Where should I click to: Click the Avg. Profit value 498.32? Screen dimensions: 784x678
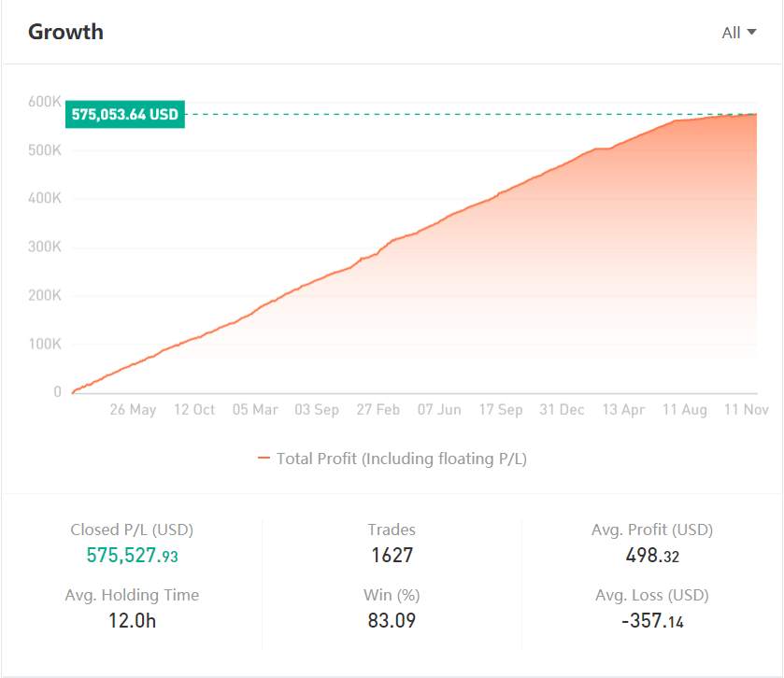pyautogui.click(x=652, y=555)
